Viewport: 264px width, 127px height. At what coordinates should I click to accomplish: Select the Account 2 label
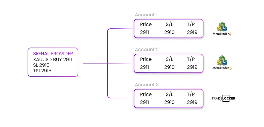(x=147, y=50)
